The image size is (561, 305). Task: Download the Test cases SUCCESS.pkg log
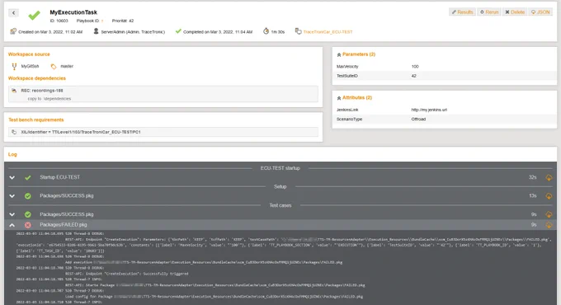click(x=549, y=214)
